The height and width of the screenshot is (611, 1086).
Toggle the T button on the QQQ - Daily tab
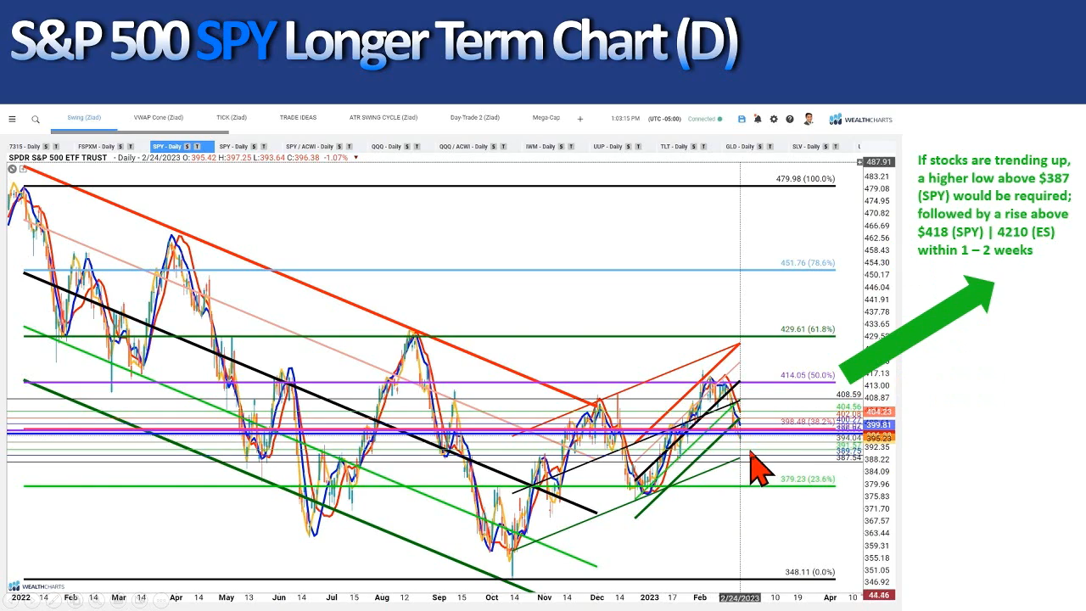[417, 147]
